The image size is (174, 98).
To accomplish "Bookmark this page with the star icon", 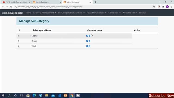I will pos(154,7).
